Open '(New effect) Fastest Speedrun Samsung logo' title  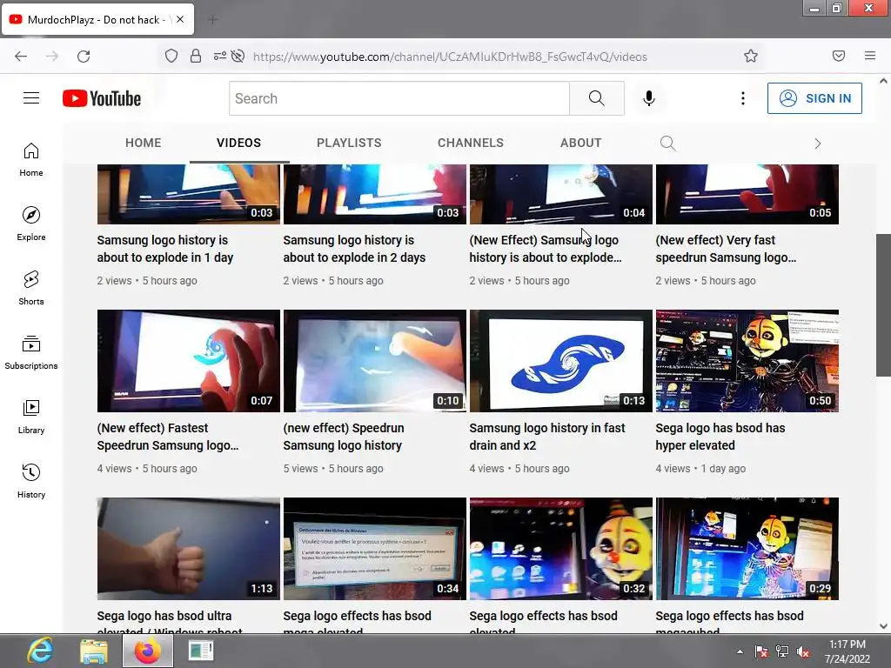[x=168, y=437]
